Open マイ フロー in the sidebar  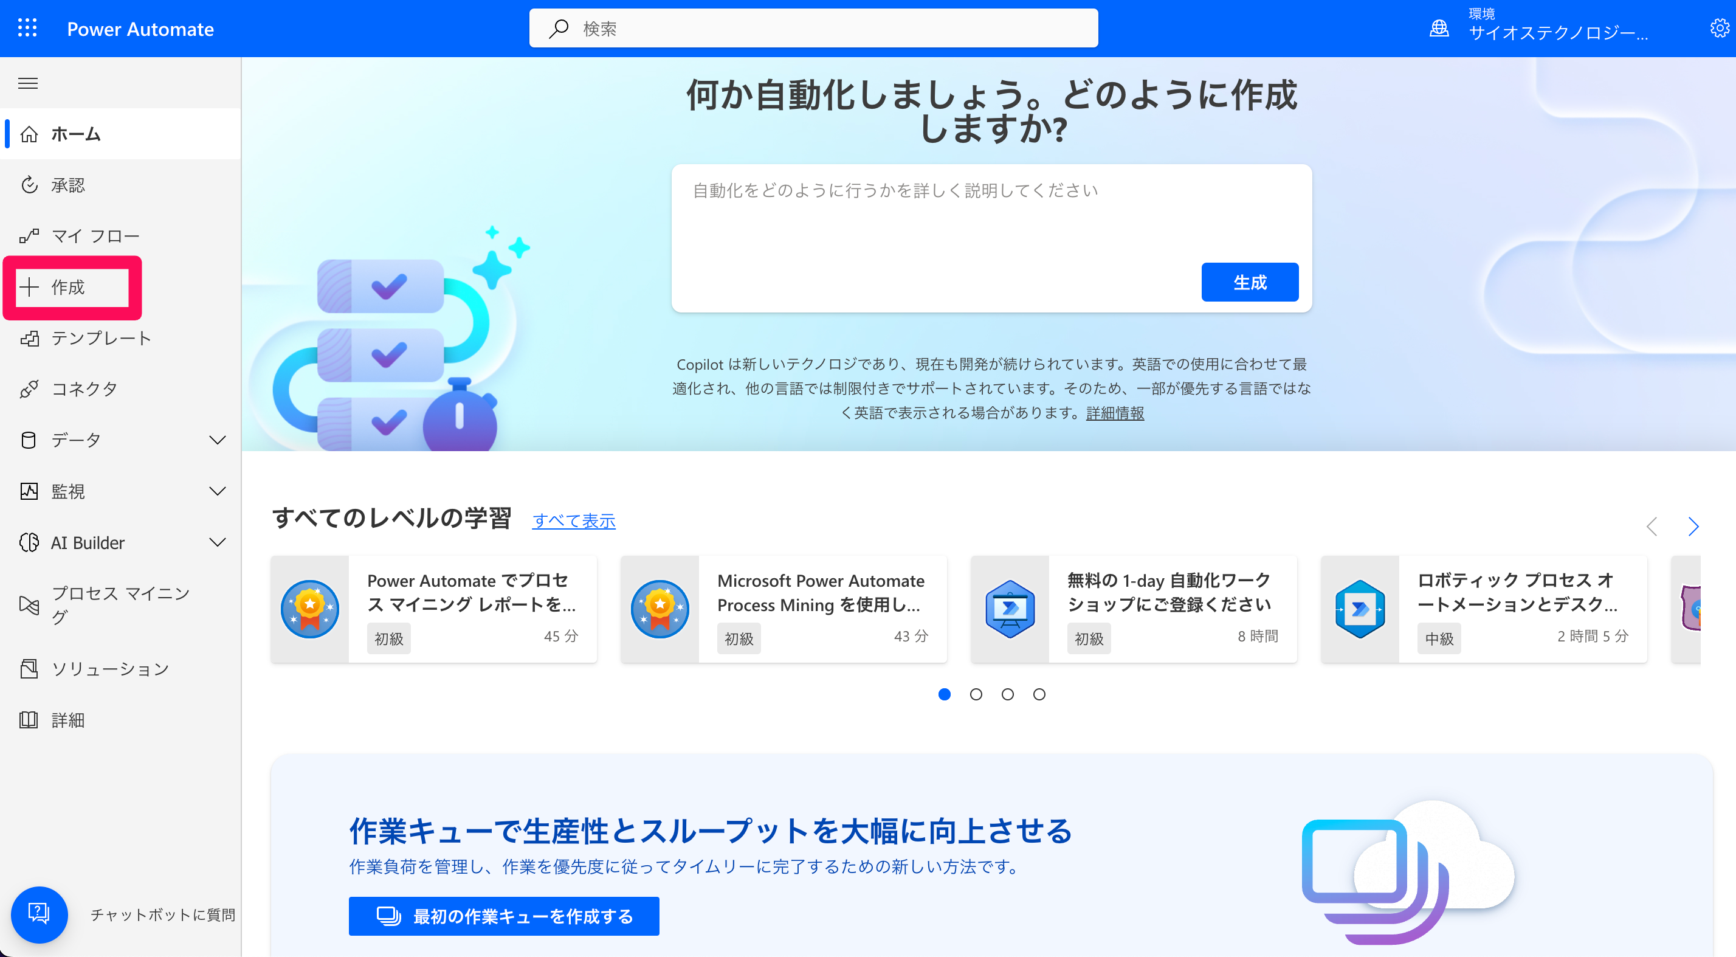(x=120, y=236)
